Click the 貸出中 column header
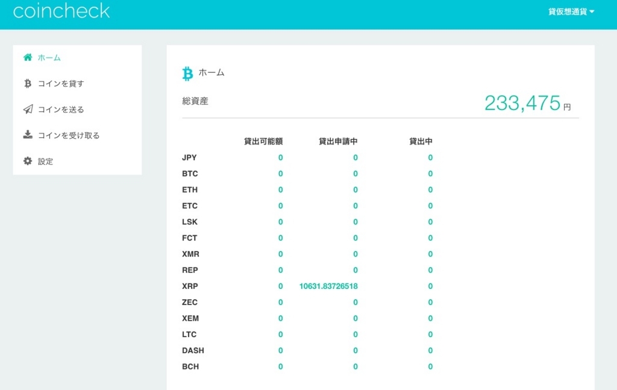The height and width of the screenshot is (390, 617). (421, 141)
